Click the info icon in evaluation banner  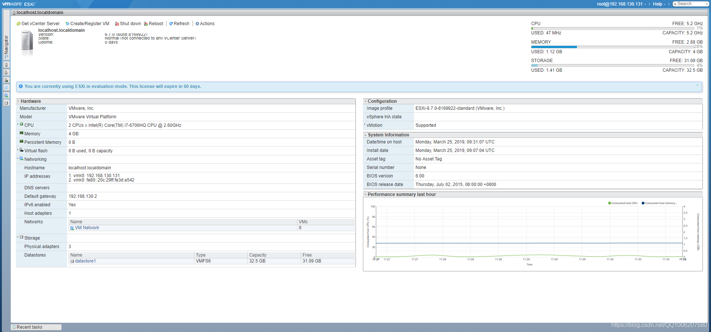click(21, 87)
